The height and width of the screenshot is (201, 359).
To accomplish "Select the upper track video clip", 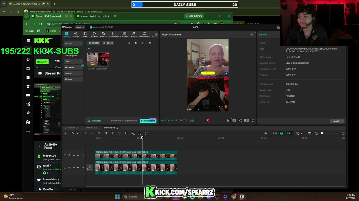I will tap(136, 155).
